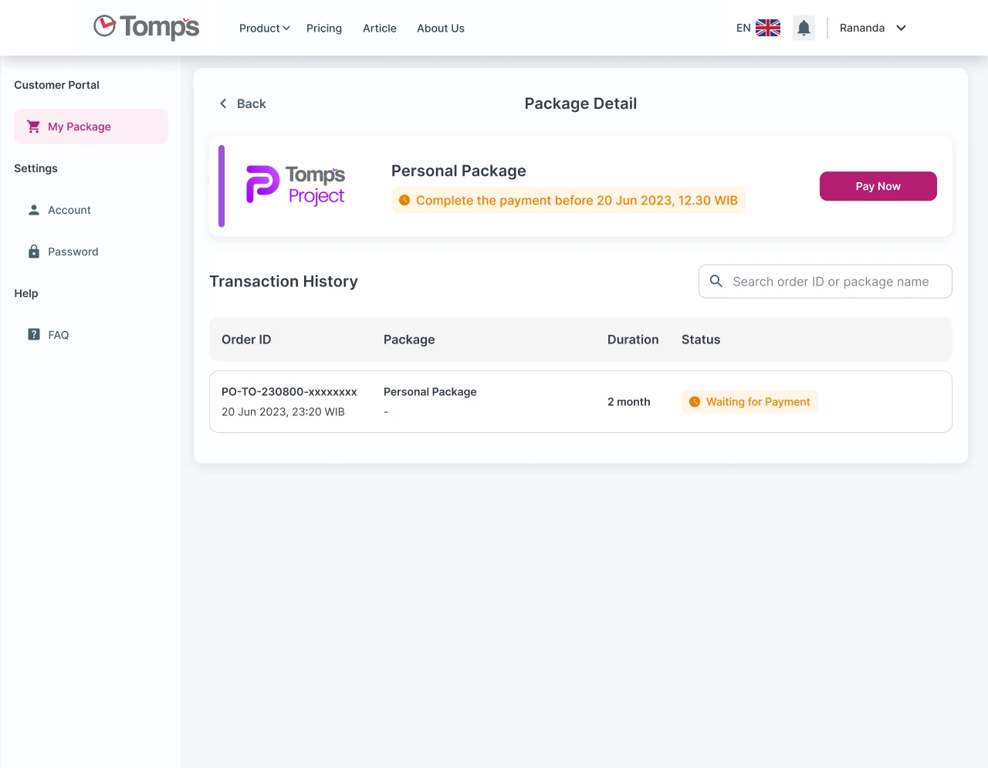Click the shopping cart My Package icon
This screenshot has width=988, height=768.
(x=34, y=127)
